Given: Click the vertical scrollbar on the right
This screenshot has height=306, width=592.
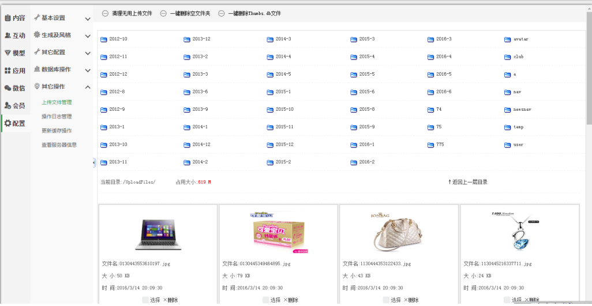Looking at the screenshot, I should (589, 69).
